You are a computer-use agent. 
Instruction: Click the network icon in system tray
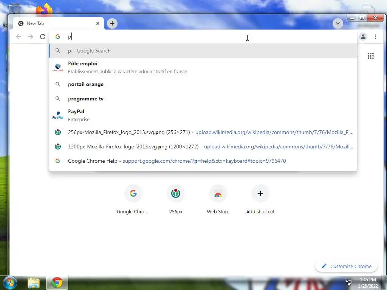pyautogui.click(x=349, y=282)
